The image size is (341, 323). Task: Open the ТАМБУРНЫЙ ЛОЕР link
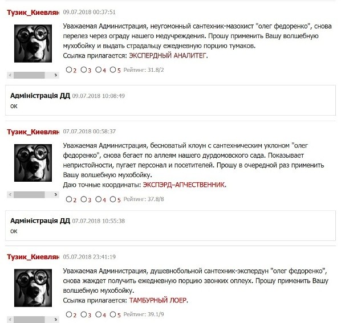coord(158,300)
